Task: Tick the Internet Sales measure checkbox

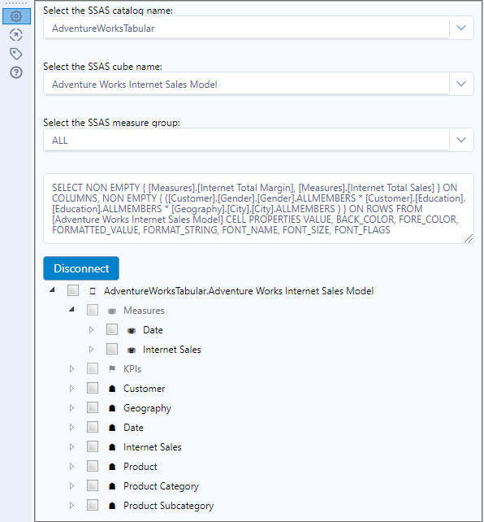Action: coord(112,349)
